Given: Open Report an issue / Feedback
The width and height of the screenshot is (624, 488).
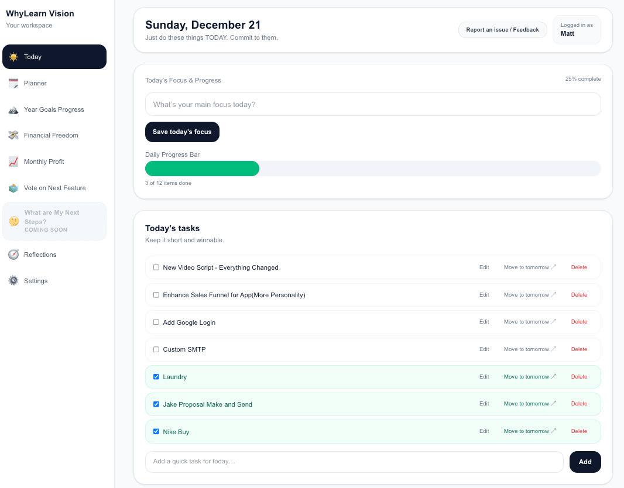Looking at the screenshot, I should [x=502, y=29].
